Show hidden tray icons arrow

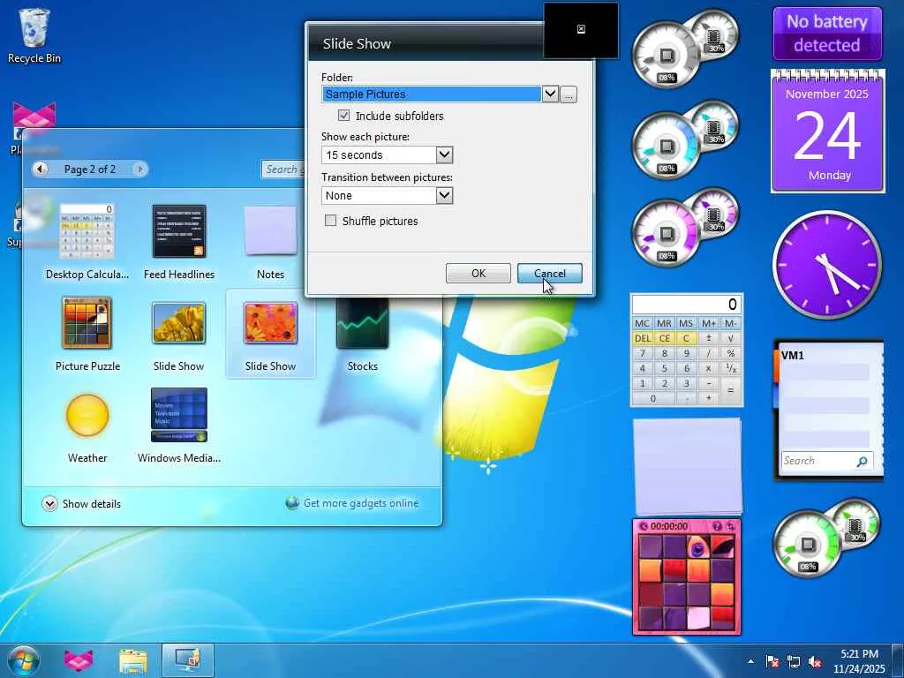[750, 661]
